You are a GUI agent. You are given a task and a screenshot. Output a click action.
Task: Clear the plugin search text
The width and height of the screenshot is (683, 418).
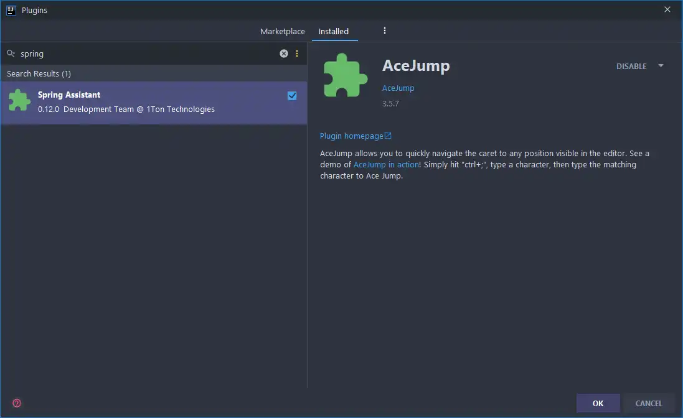[x=284, y=53]
